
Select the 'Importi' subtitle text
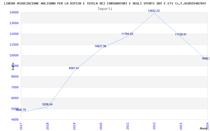pyautogui.click(x=105, y=9)
